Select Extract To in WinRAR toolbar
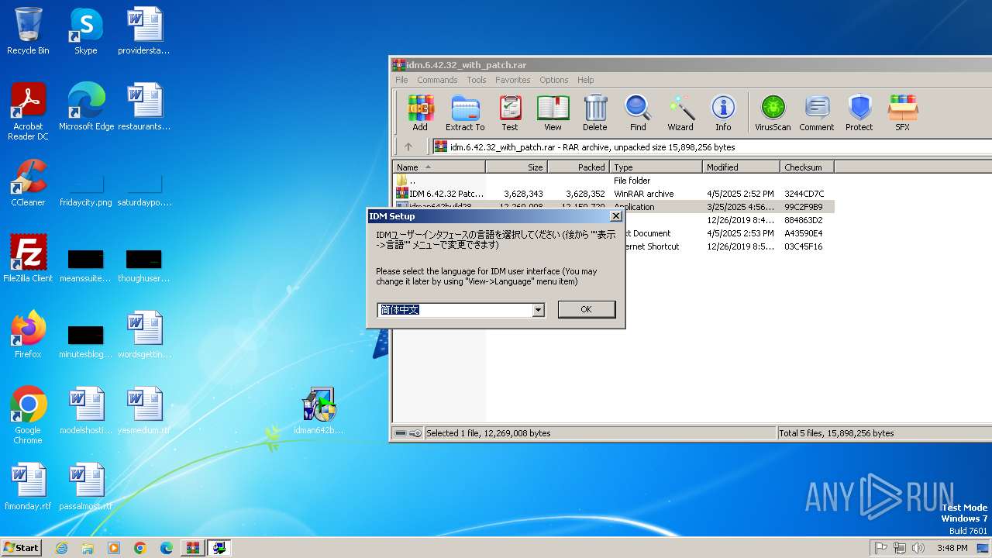 click(465, 113)
